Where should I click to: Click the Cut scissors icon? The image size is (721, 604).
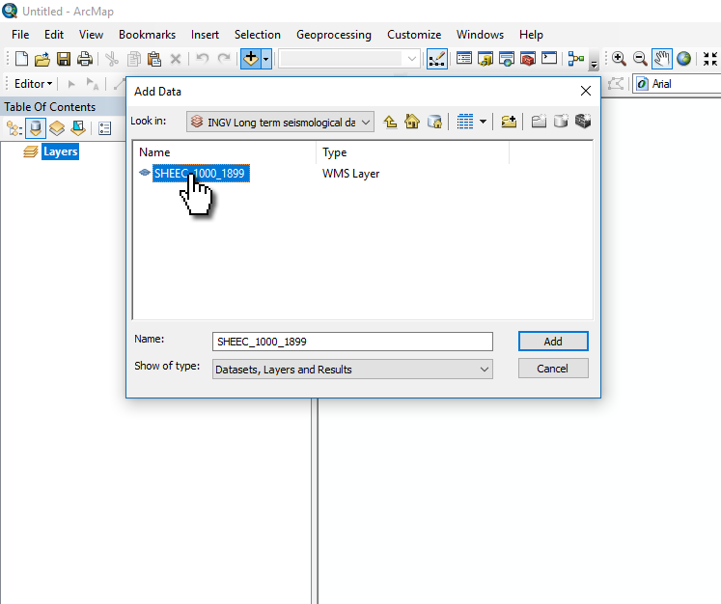[111, 59]
